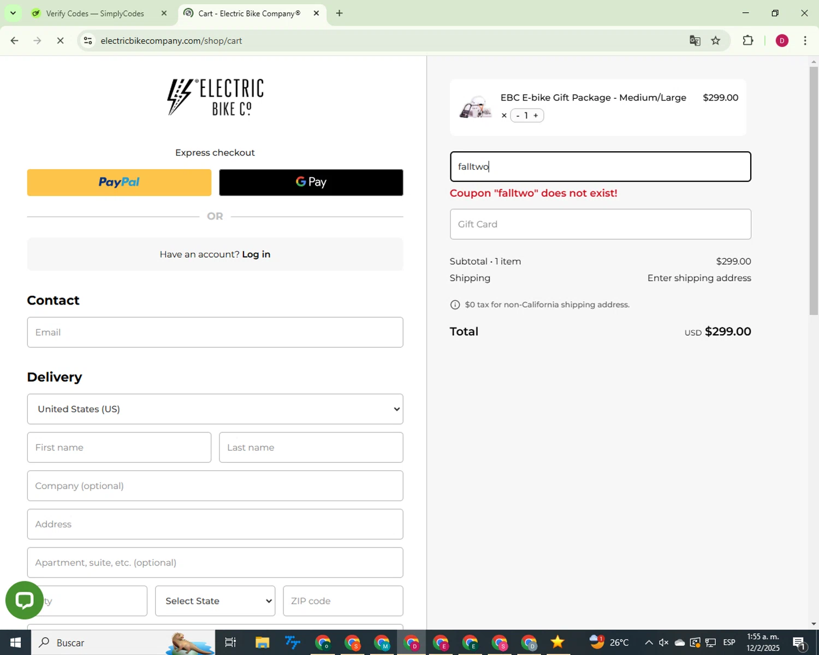This screenshot has width=819, height=655.
Task: Click the First name field
Action: tap(119, 448)
